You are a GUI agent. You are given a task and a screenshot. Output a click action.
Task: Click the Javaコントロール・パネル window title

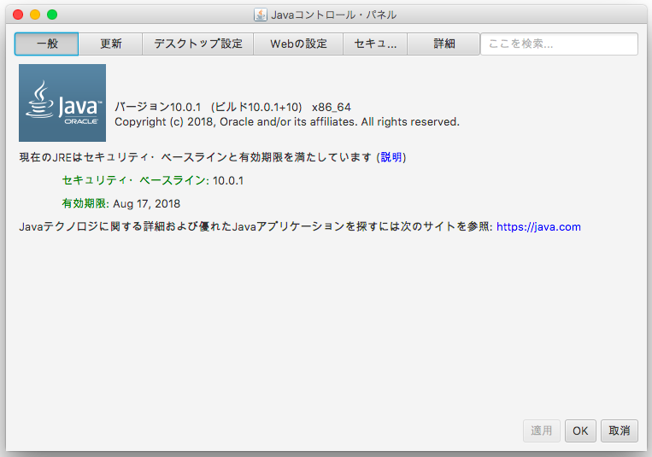[334, 15]
